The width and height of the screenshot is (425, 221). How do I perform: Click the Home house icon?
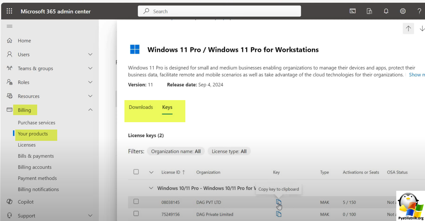coord(9,40)
